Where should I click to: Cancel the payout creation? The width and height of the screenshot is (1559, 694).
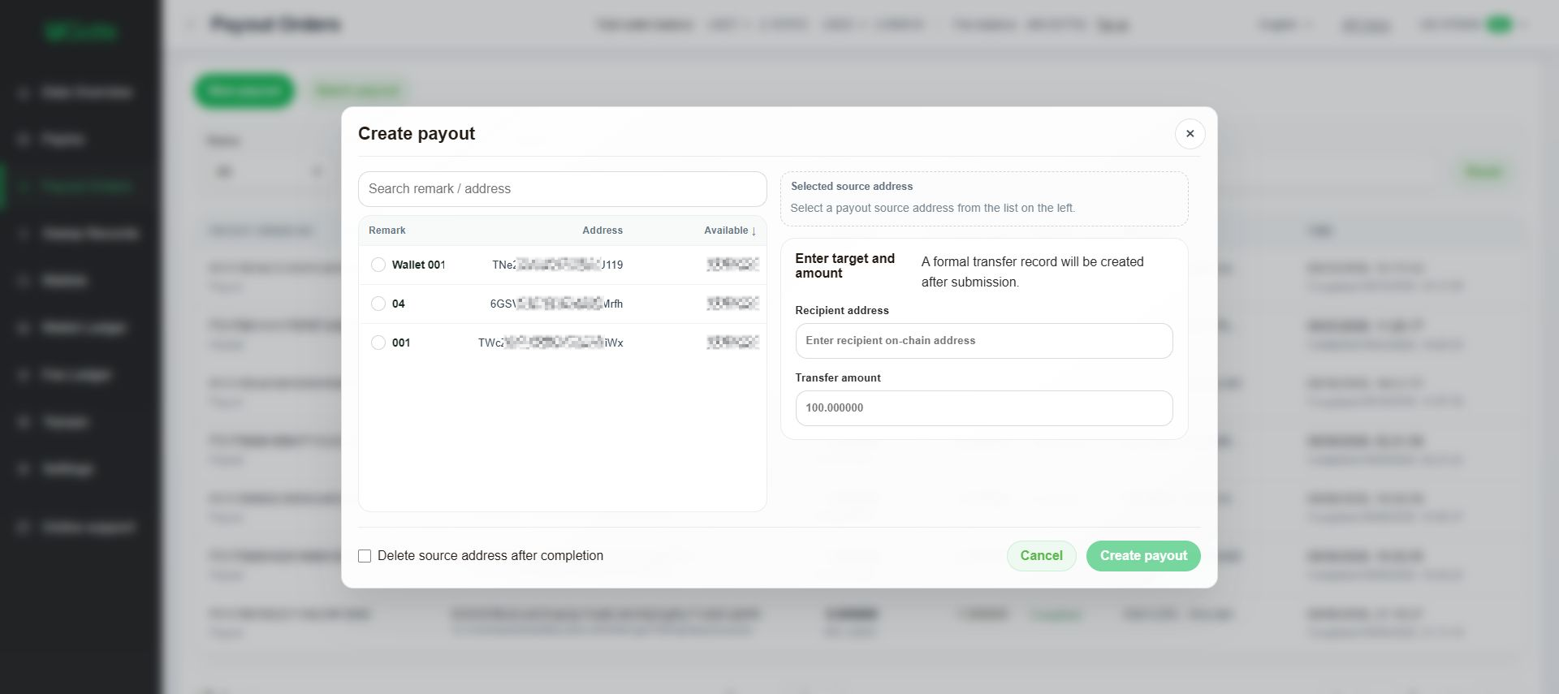click(x=1041, y=556)
